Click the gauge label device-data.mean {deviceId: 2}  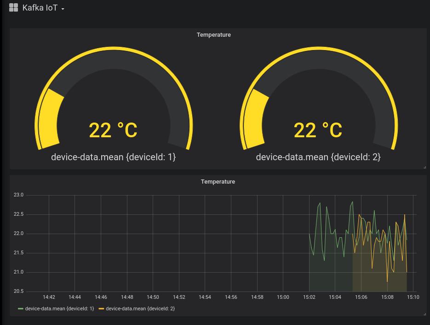(x=318, y=157)
